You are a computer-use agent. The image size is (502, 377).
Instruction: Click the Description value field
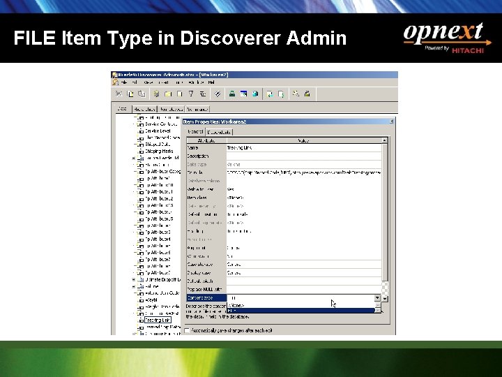coord(304,156)
